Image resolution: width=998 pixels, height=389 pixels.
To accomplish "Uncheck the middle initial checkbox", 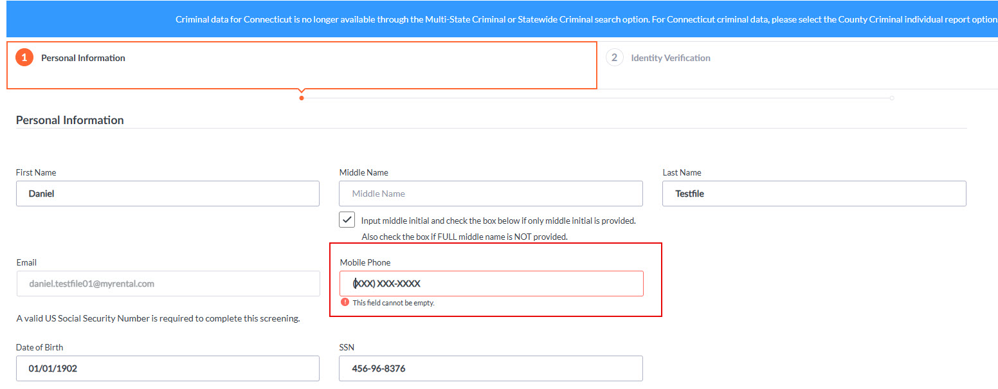I will pos(347,219).
